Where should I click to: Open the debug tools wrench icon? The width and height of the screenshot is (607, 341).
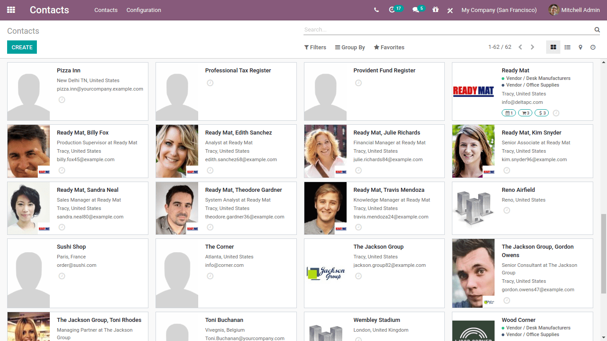click(450, 10)
